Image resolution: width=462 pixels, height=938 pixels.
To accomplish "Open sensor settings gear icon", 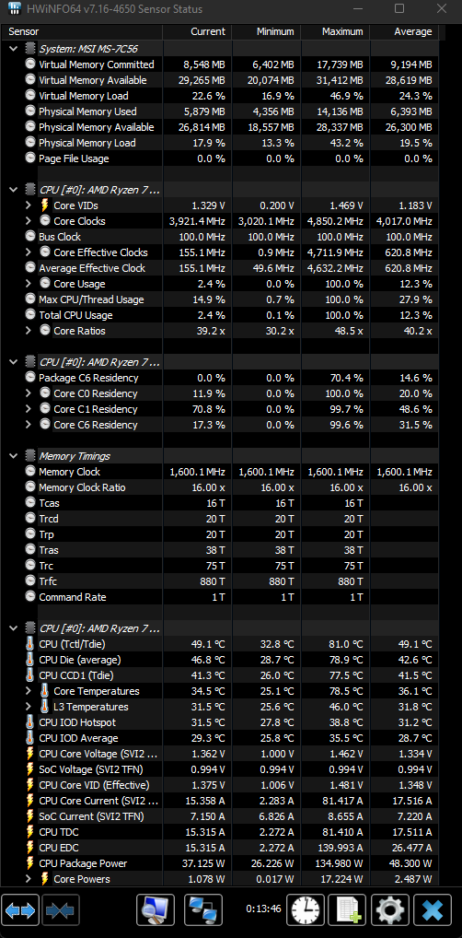I will (x=390, y=909).
